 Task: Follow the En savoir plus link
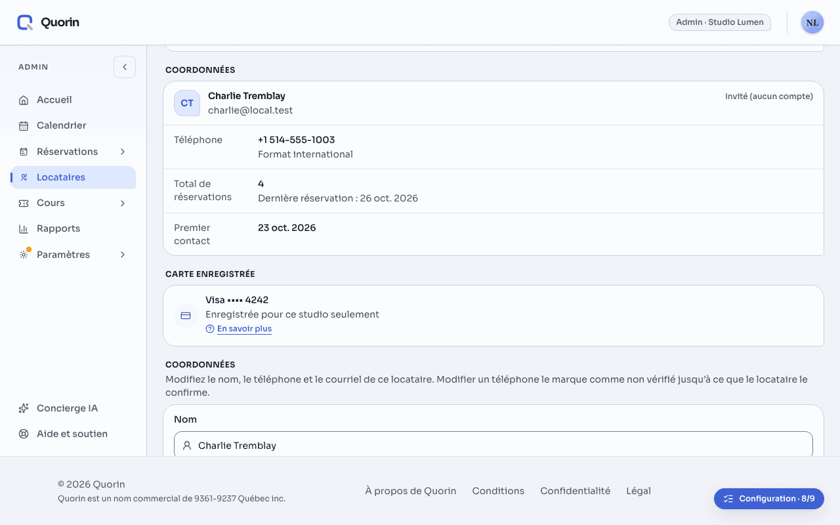click(244, 329)
